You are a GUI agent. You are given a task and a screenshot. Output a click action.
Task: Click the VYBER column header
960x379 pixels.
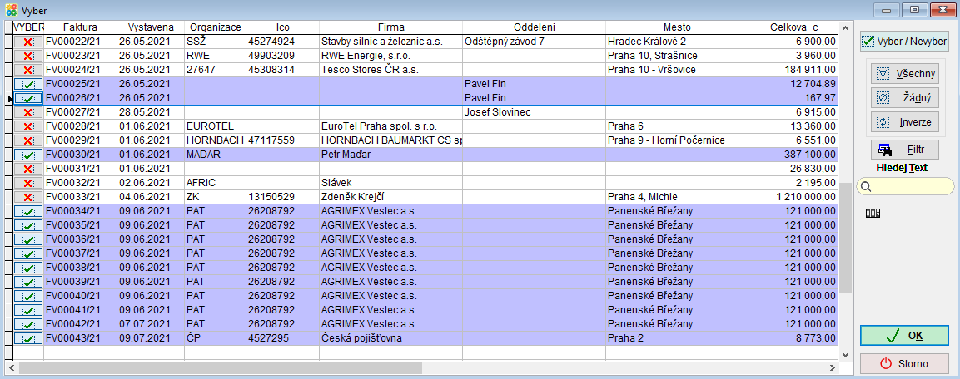pos(29,27)
